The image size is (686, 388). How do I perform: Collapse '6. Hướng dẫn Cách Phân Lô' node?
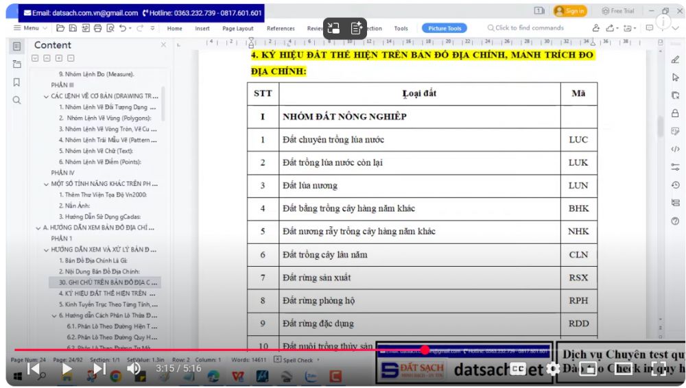[54, 316]
